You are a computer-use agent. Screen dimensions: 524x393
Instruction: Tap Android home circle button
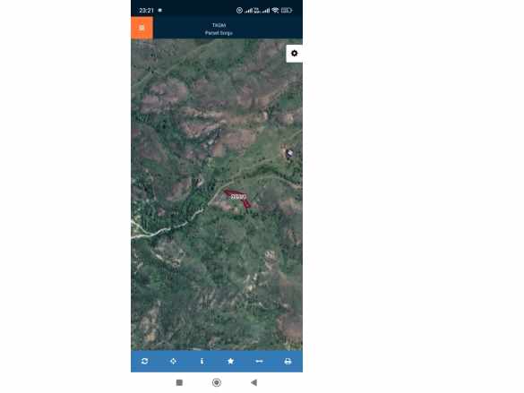click(x=217, y=382)
